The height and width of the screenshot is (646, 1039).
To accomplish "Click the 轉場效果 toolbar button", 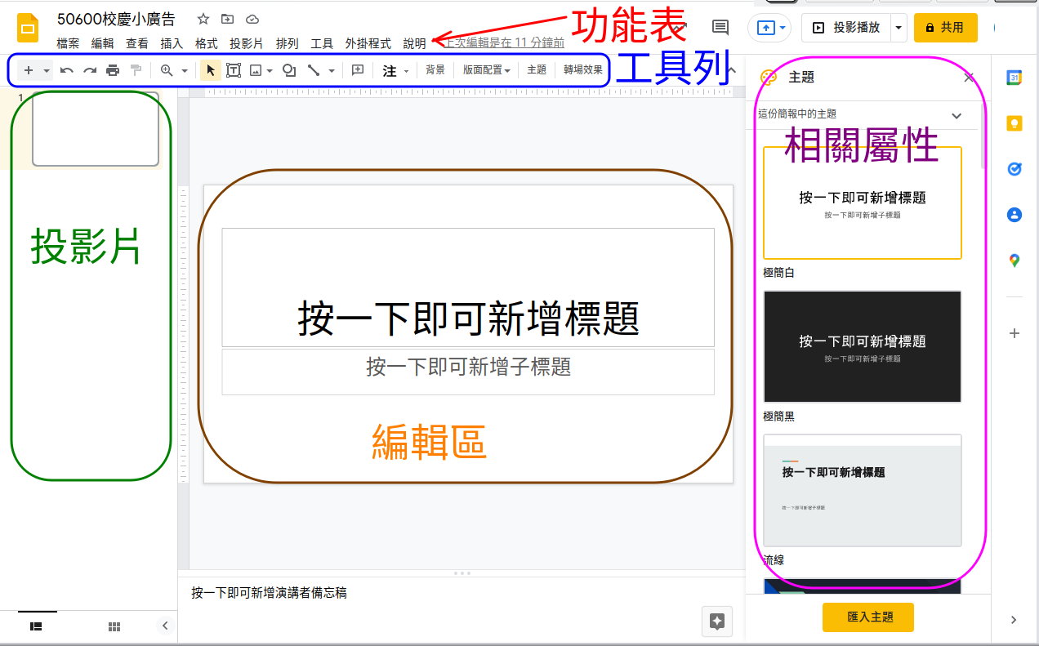I will pos(582,70).
